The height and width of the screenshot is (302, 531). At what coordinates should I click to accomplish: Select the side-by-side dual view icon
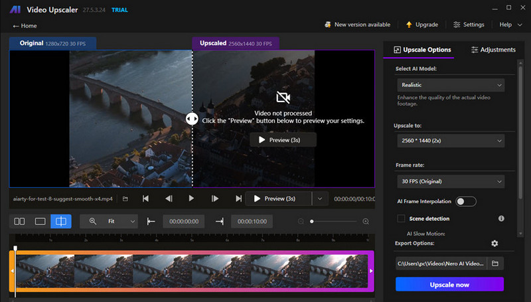tap(20, 221)
